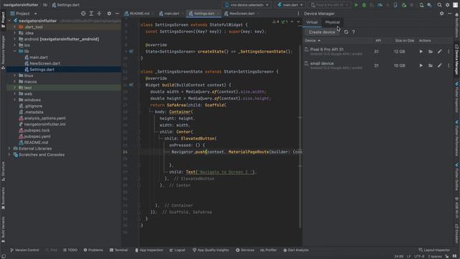Screen dimensions: 460x259
Task: Open the Logcat tool window
Action: pos(178,250)
